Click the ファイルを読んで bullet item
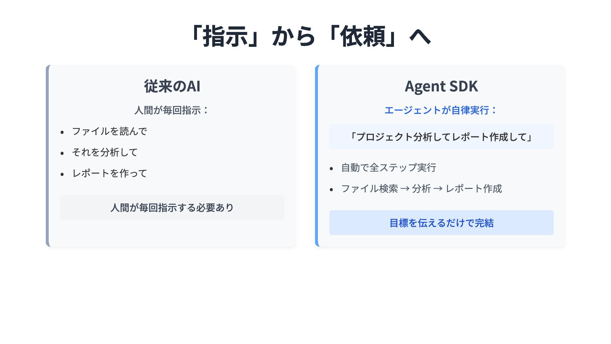611x344 pixels. coord(109,131)
